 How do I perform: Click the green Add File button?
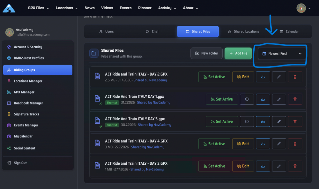[238, 53]
